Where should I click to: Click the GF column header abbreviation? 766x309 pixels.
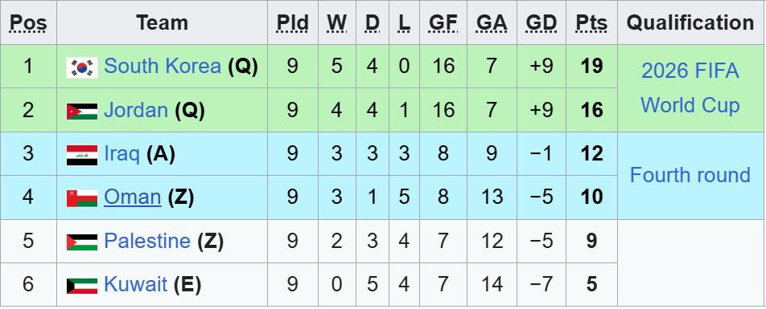pos(443,23)
